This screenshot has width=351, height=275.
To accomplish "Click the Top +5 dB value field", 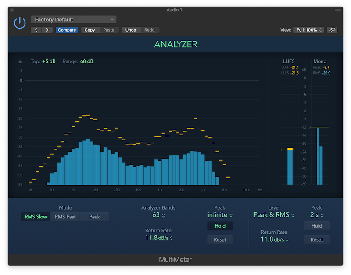I will pos(49,61).
